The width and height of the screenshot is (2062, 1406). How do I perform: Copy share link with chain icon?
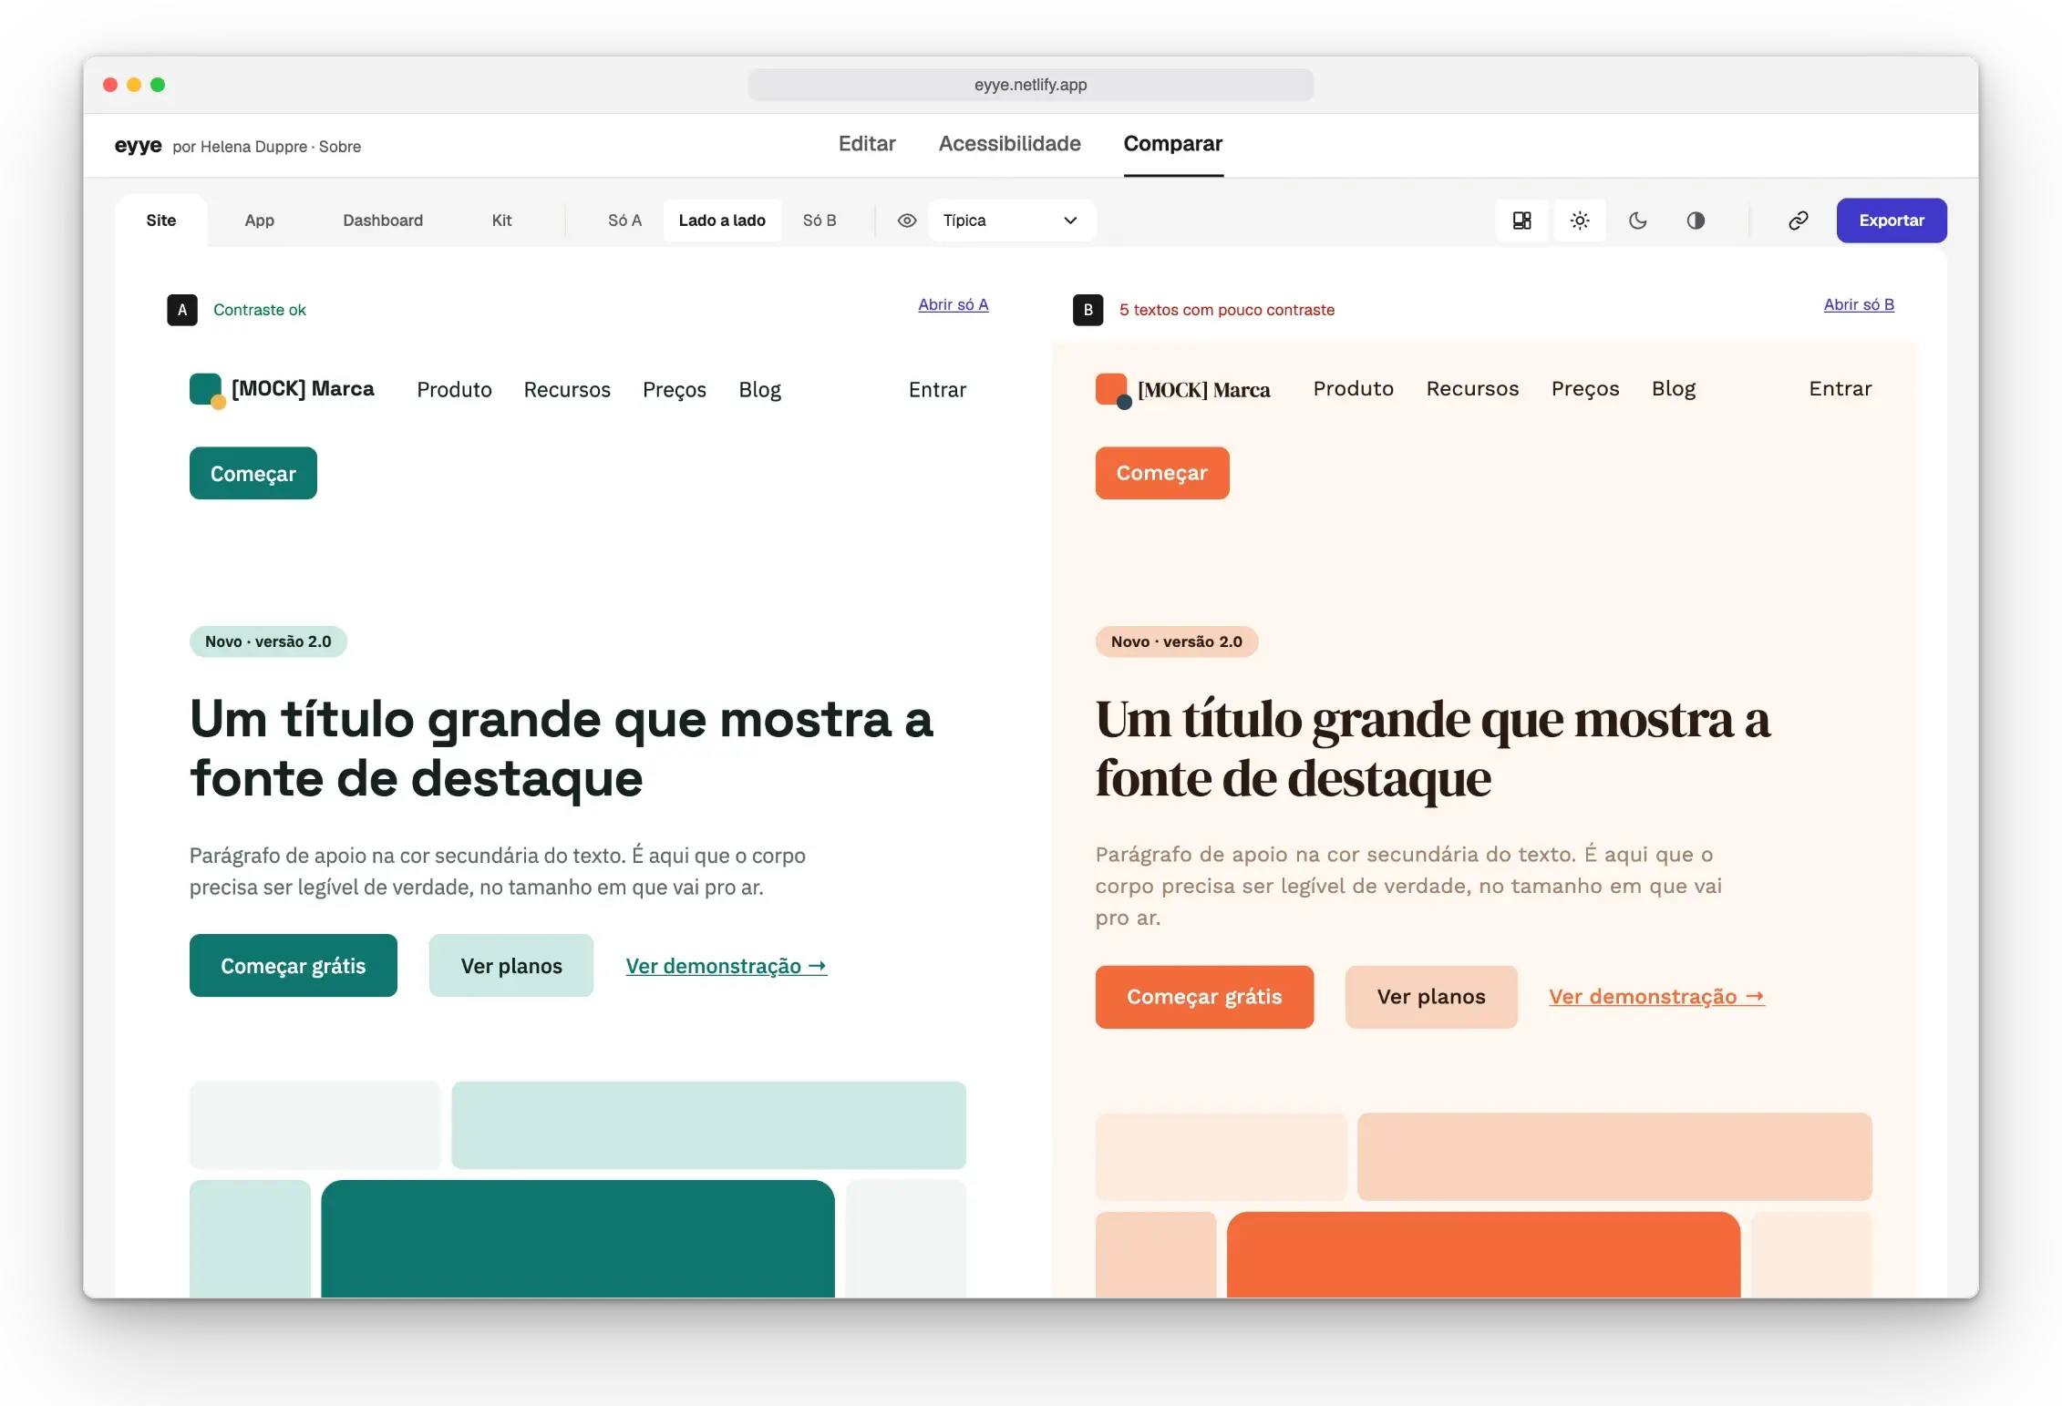point(1798,221)
